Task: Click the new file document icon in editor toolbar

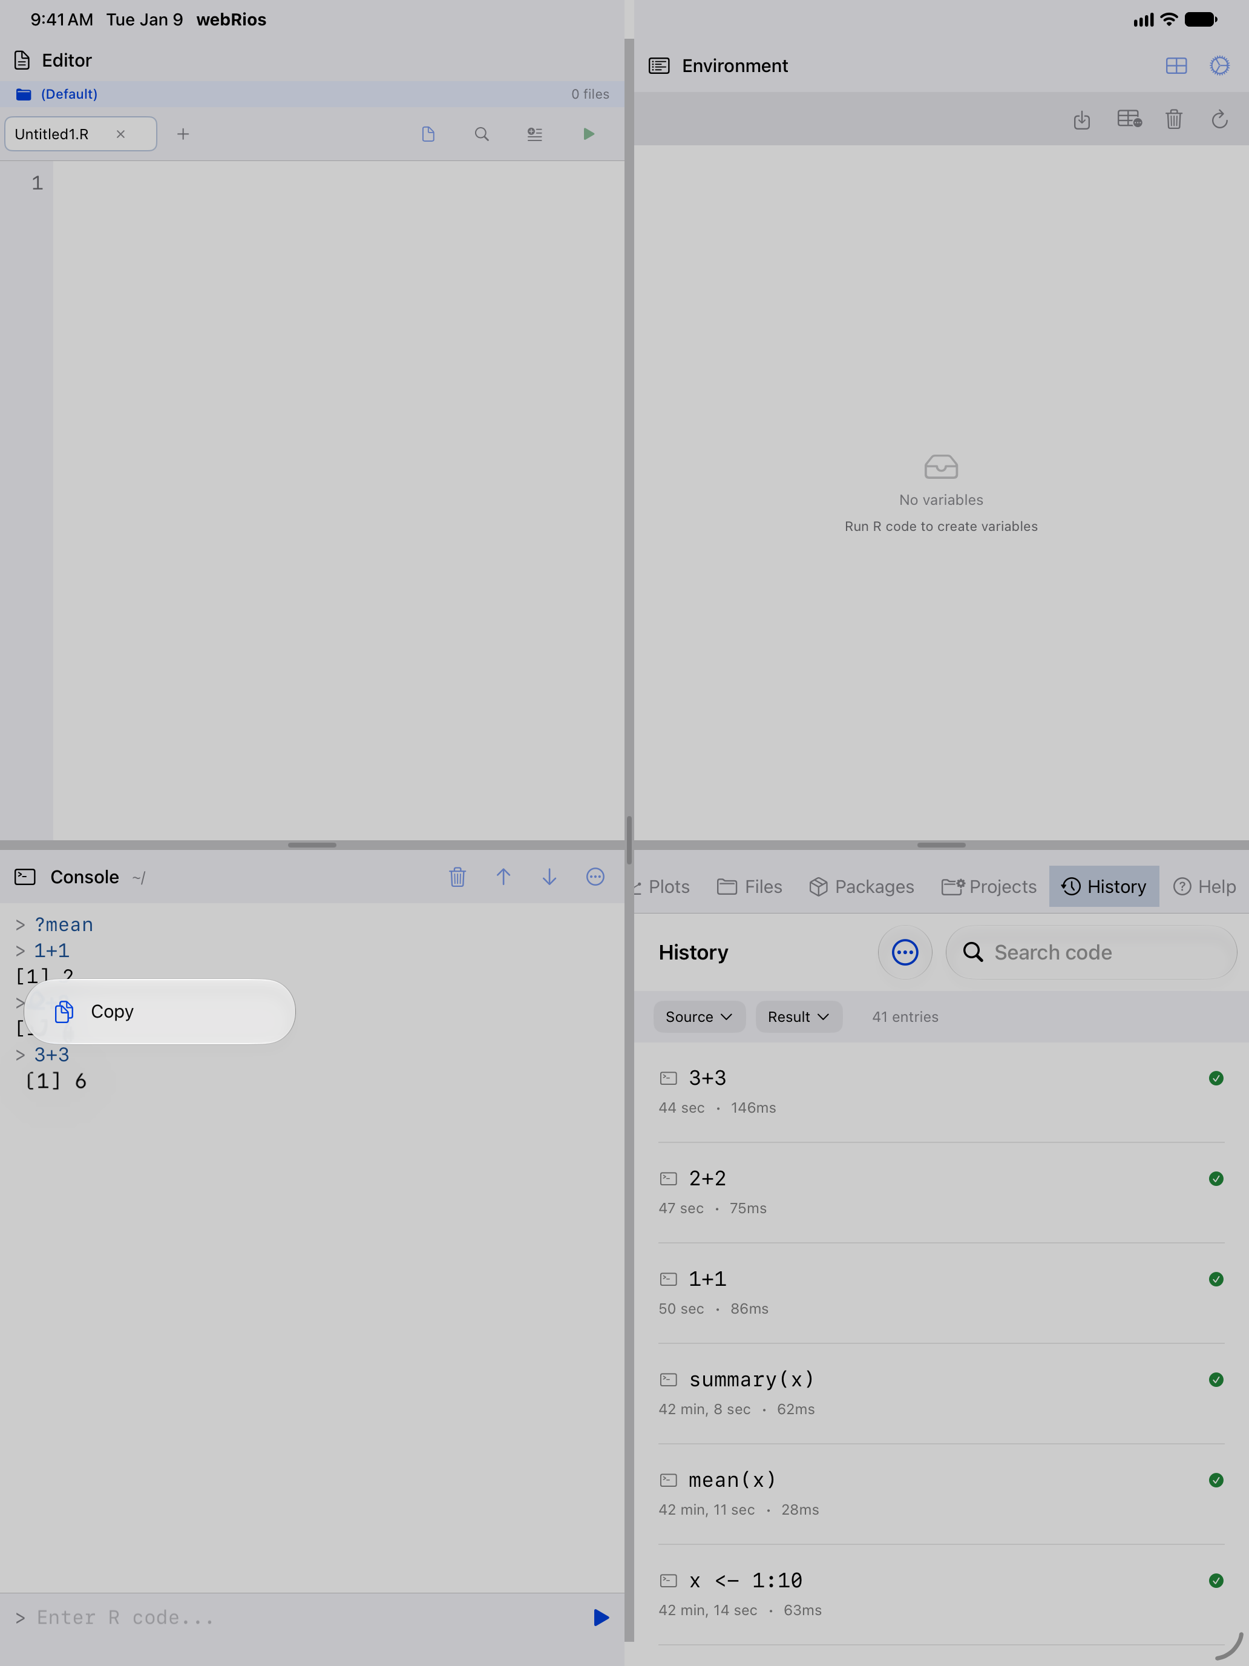Action: tap(428, 134)
